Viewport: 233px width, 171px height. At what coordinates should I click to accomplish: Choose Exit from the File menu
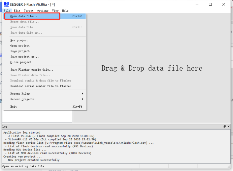(x=44, y=107)
